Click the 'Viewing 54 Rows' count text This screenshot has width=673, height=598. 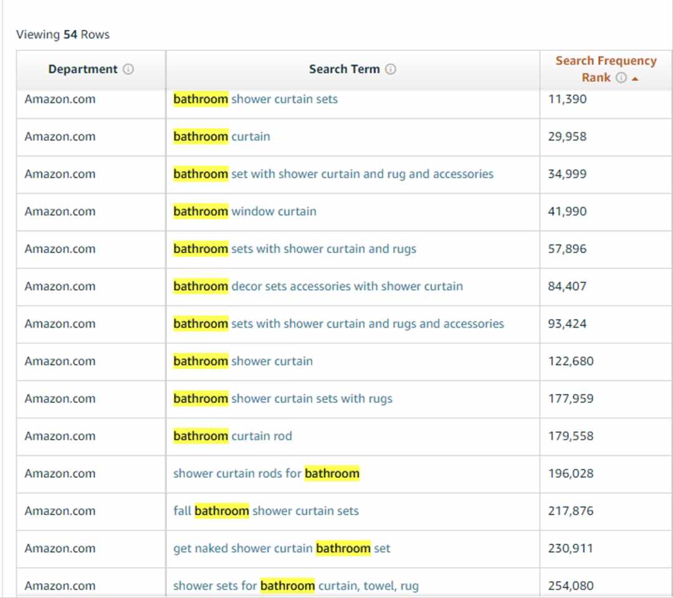click(x=63, y=34)
